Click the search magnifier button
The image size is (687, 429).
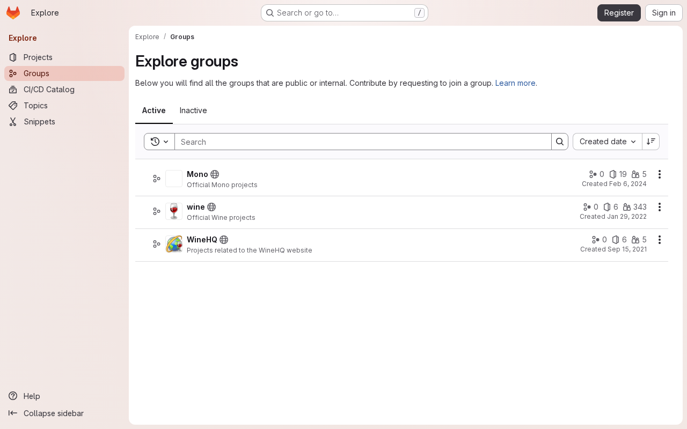tap(560, 142)
